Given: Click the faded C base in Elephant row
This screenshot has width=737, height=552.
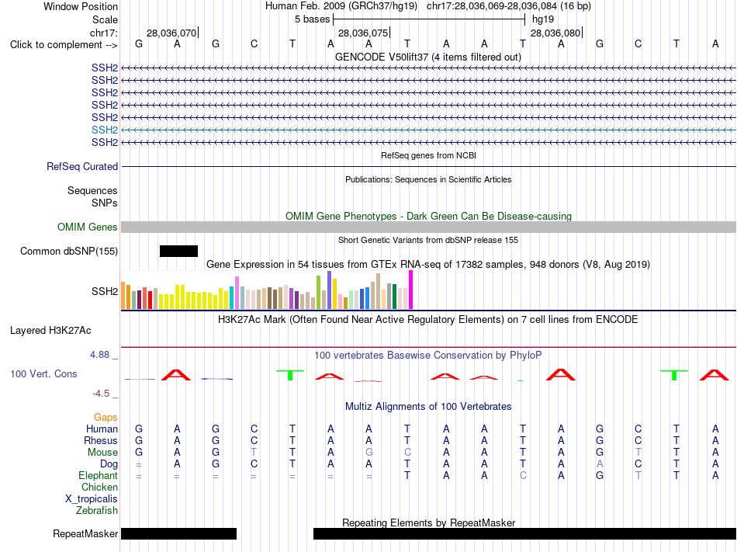Looking at the screenshot, I should pos(523,475).
